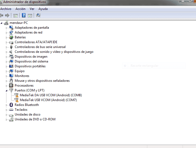Open the Archivo menu
The image size is (196, 148).
click(x=6, y=9)
